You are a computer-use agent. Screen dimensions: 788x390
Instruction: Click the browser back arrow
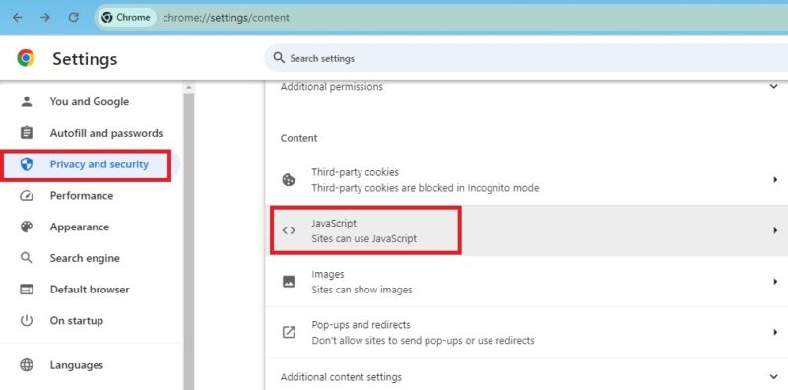[x=18, y=17]
